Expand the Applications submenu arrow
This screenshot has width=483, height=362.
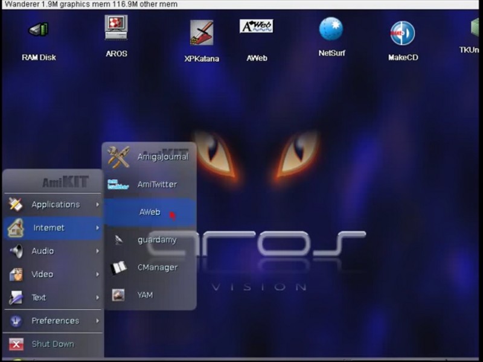point(97,205)
